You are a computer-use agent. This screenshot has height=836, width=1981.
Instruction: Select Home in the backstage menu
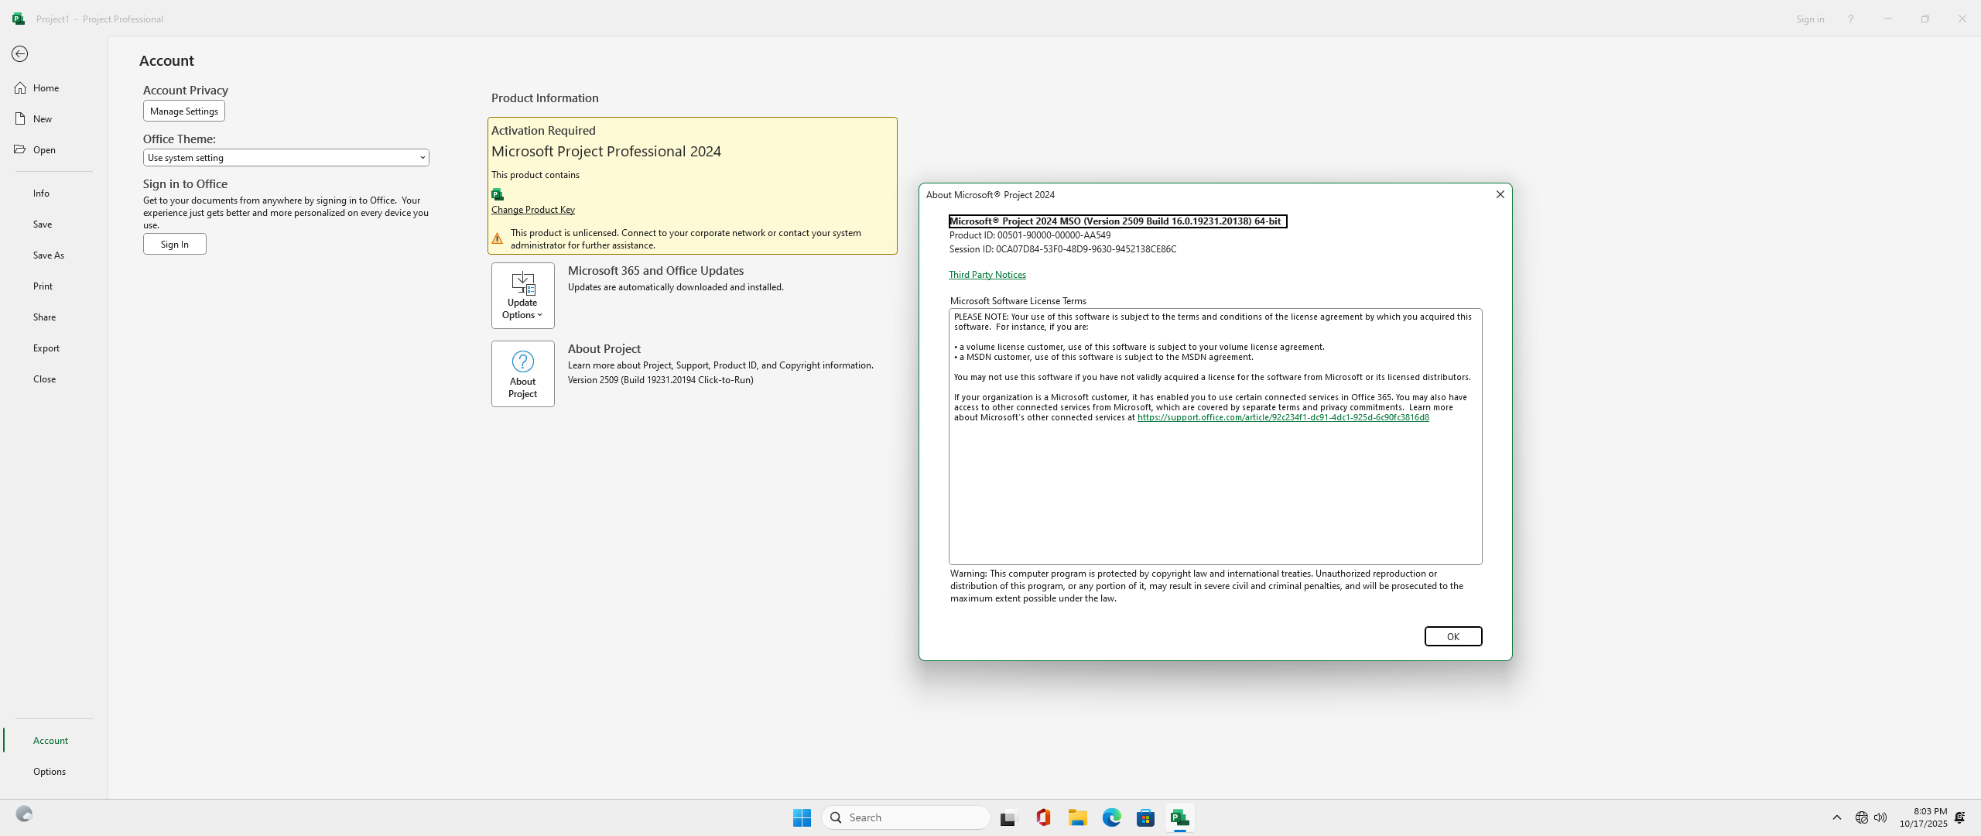click(46, 88)
